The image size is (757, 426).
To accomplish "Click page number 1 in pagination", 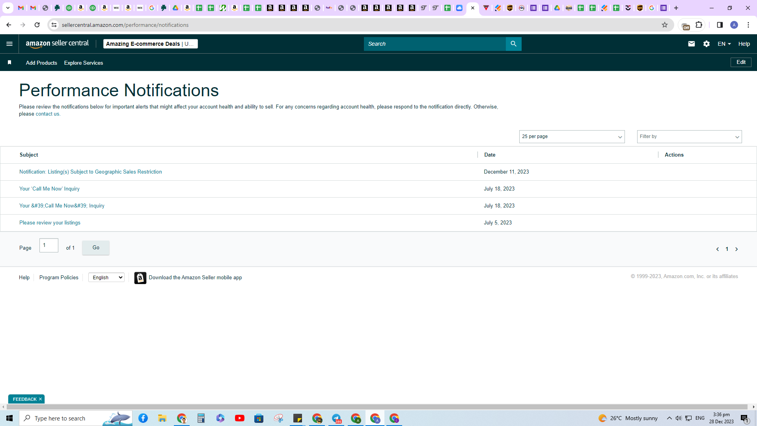I will pyautogui.click(x=727, y=249).
